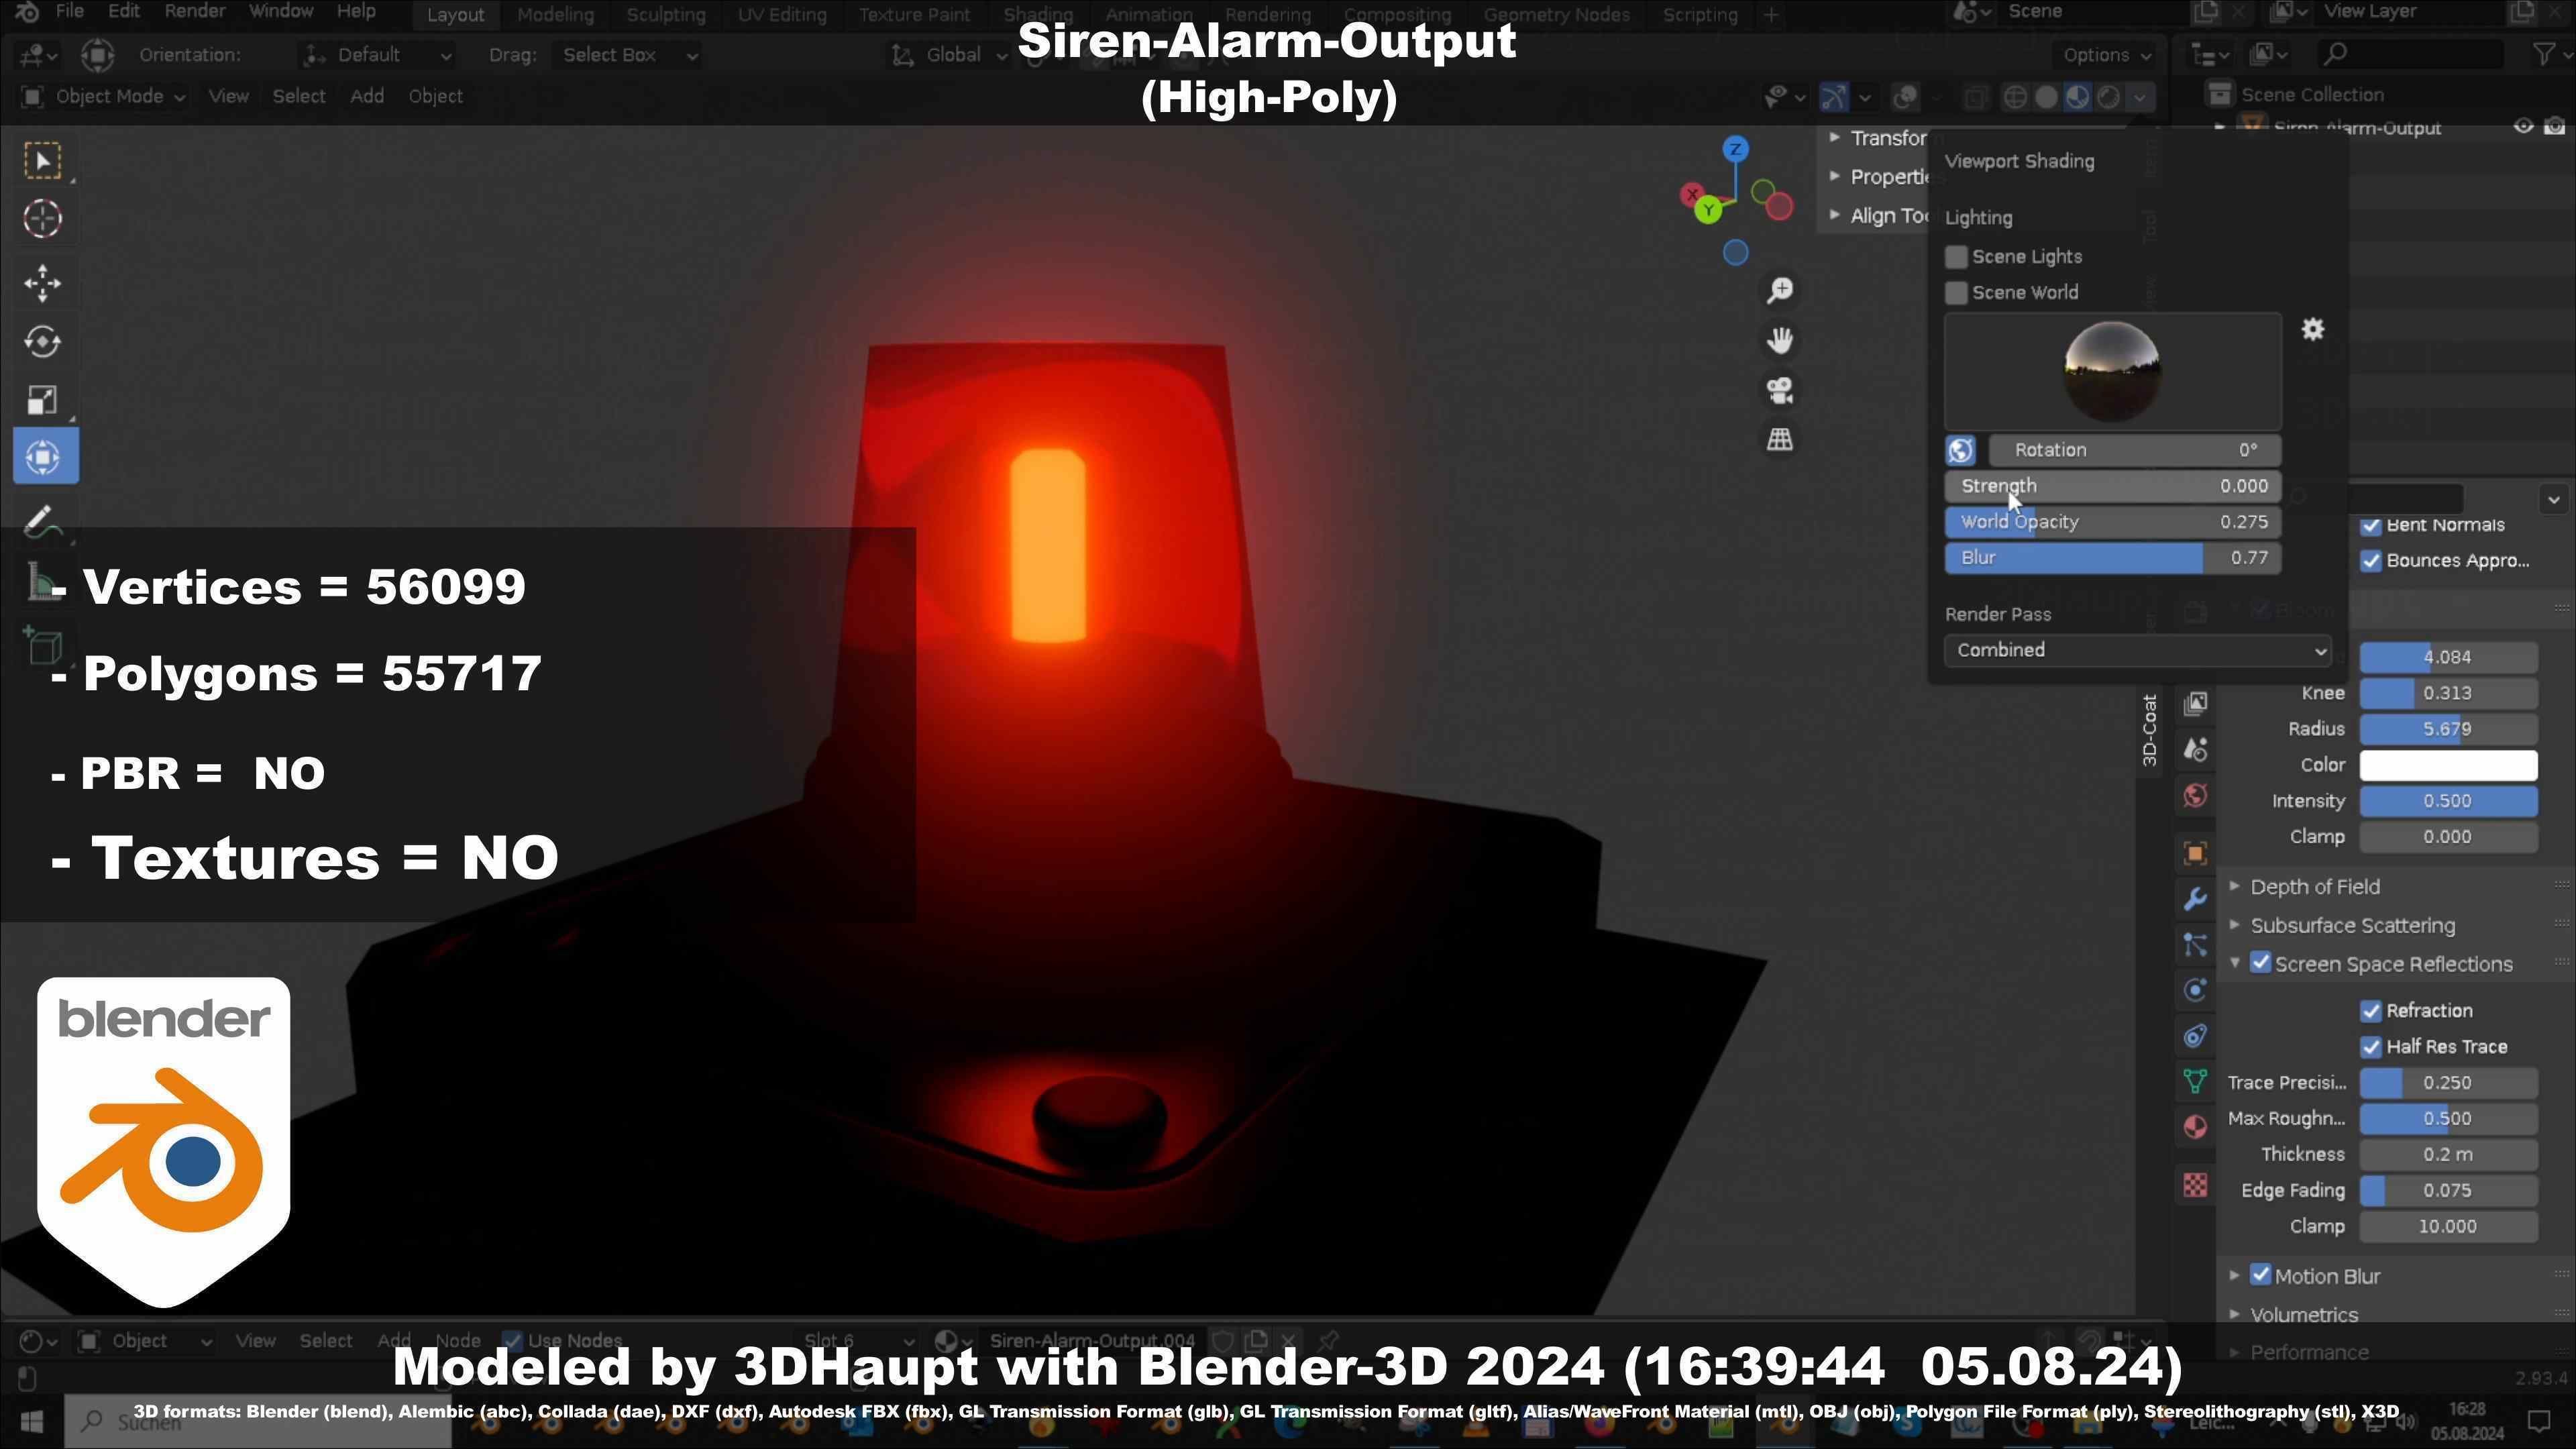This screenshot has width=2576, height=1449.
Task: Toggle camera view with camera icon
Action: click(1780, 390)
